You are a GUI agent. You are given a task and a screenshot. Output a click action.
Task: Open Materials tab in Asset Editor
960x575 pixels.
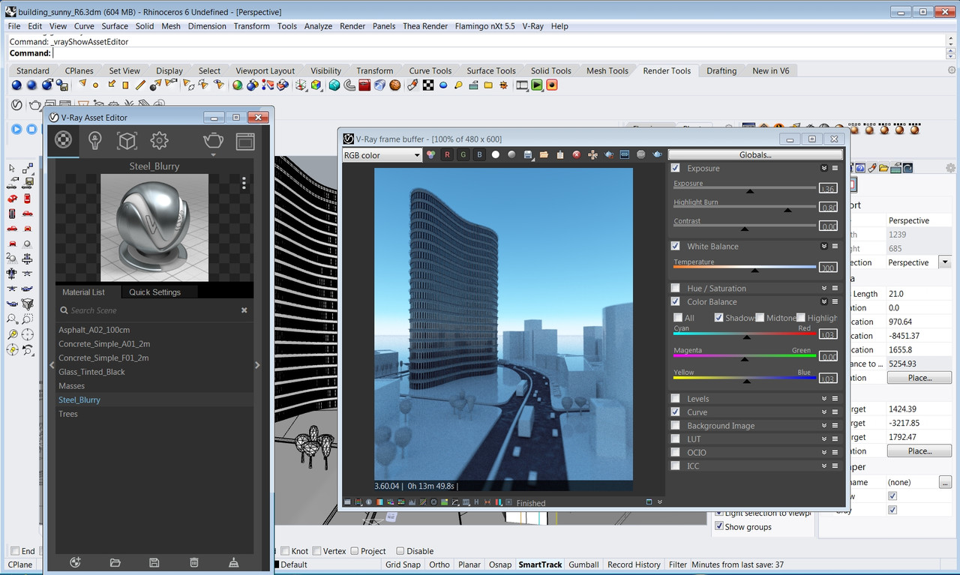64,140
